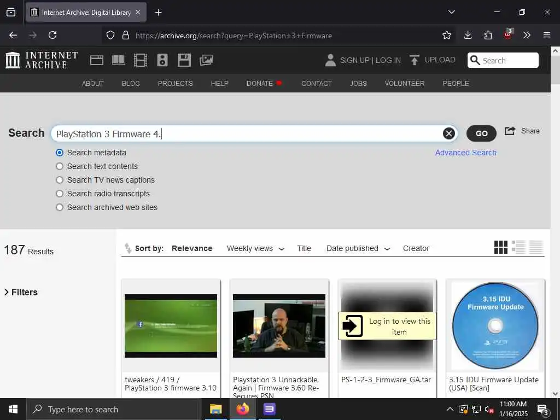Show hidden system tray icons
560x420 pixels.
pos(450,409)
